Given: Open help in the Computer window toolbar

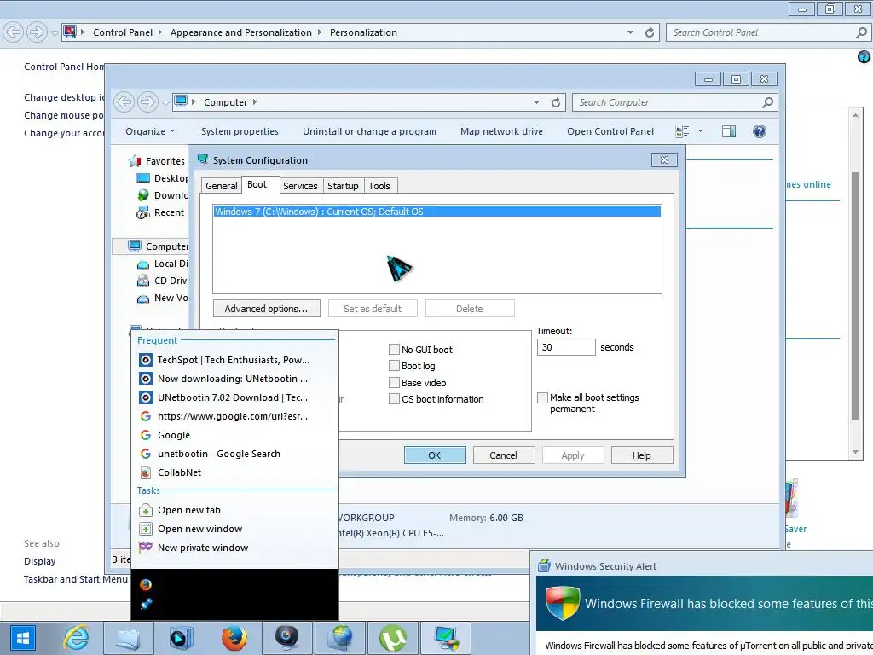Looking at the screenshot, I should (760, 131).
